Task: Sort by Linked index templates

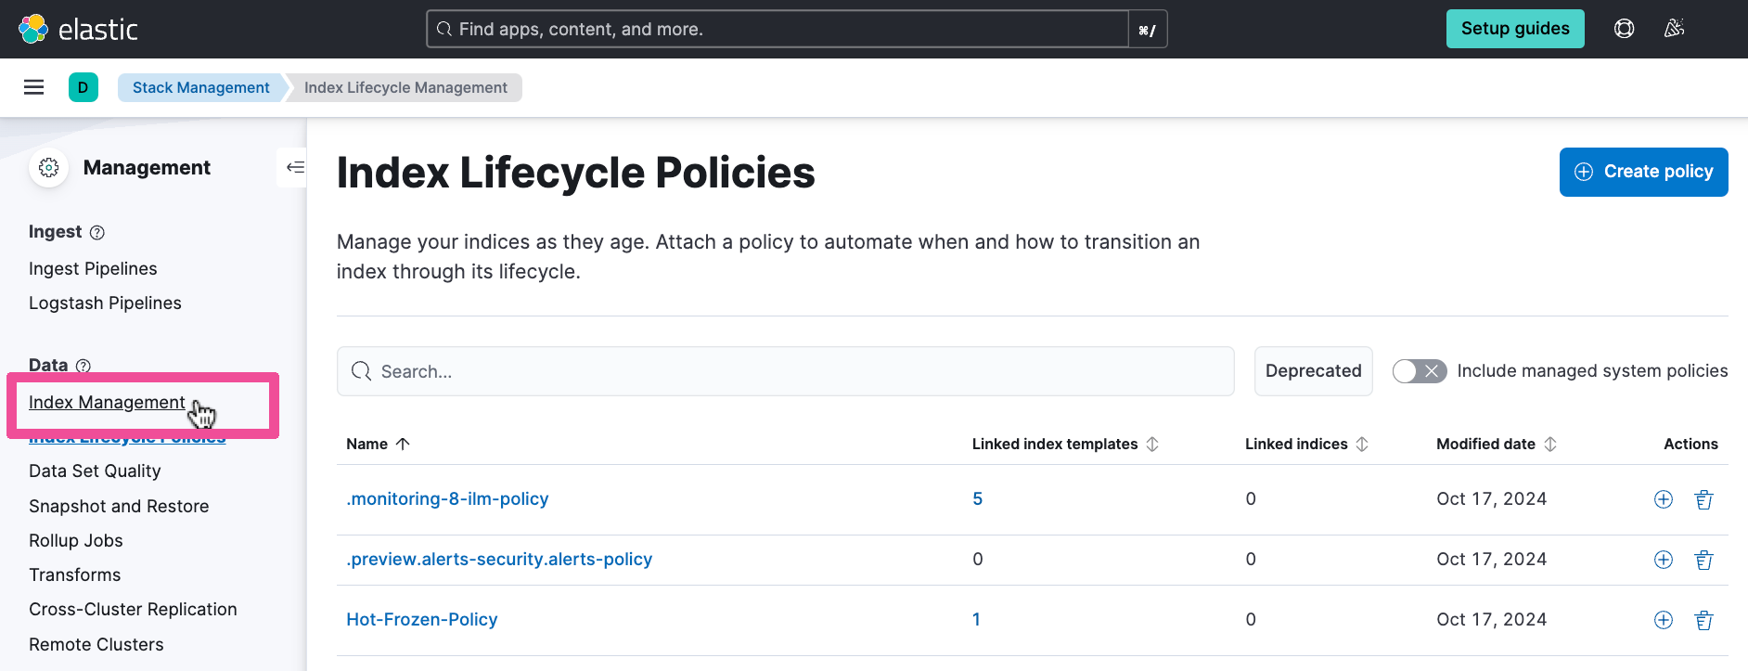Action: [x=1065, y=444]
